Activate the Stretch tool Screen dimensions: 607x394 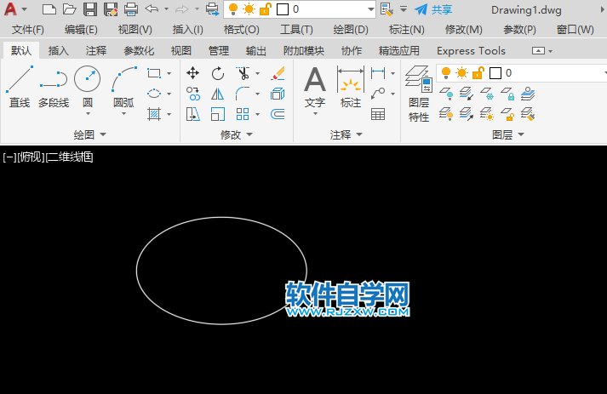(x=192, y=114)
